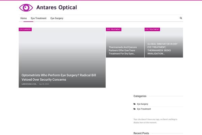The height and width of the screenshot is (135, 202).
Task: Click the Antares Optical site title
Action: click(57, 7)
